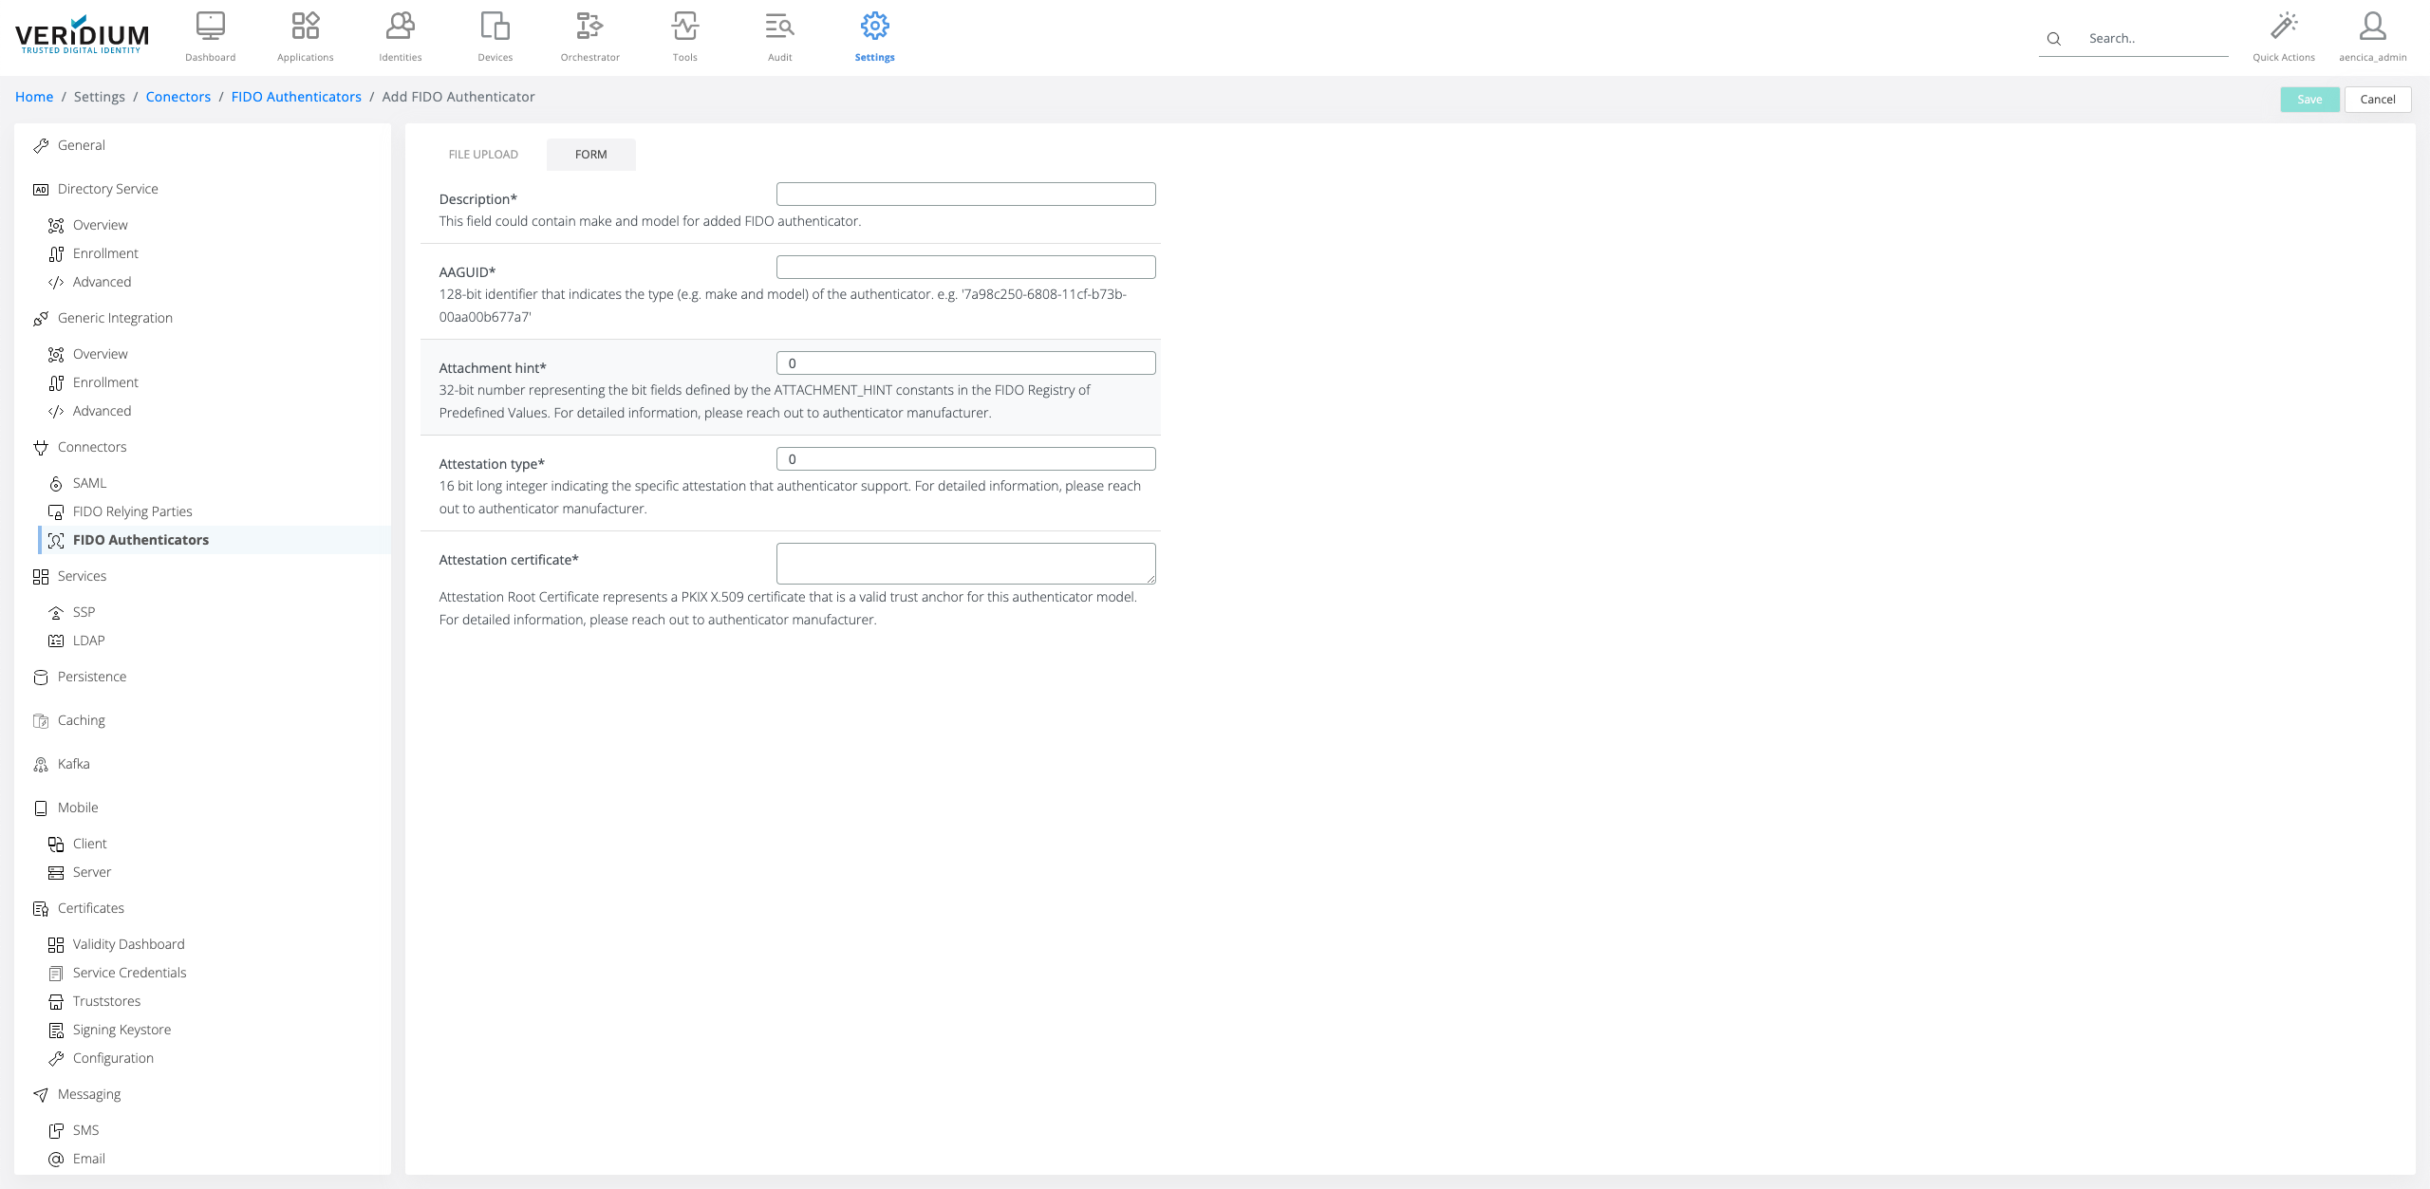Viewport: 2430px width, 1189px height.
Task: Click the Home breadcrumb link
Action: pos(34,97)
